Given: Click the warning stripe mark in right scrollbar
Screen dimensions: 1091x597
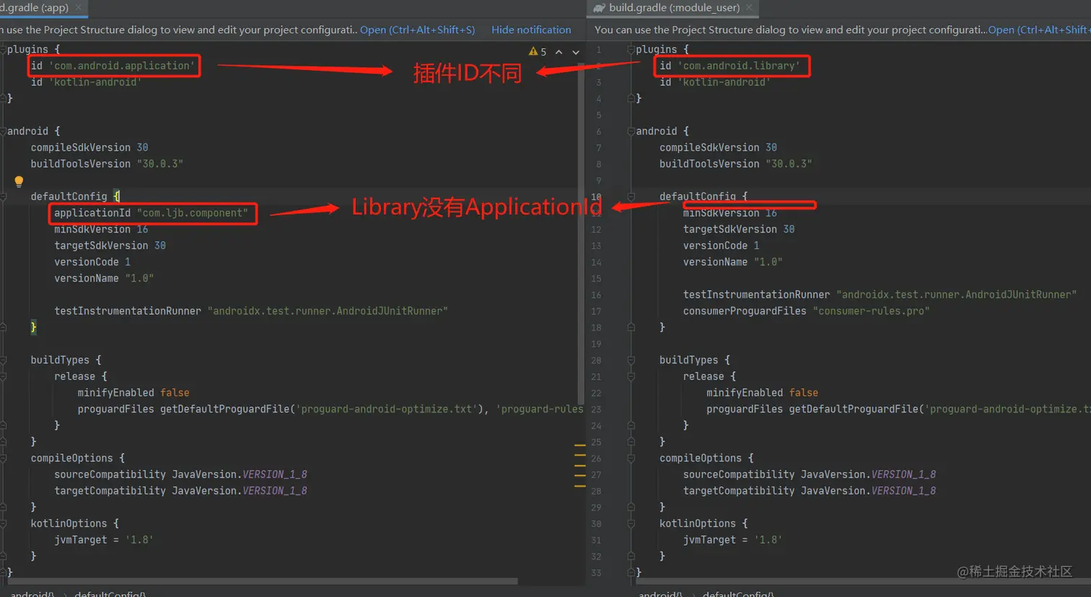Looking at the screenshot, I should (580, 446).
